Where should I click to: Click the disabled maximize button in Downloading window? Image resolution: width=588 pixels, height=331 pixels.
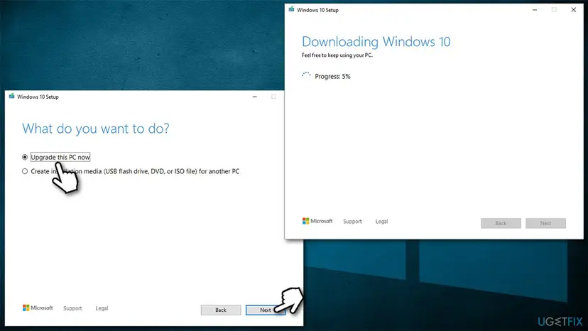pyautogui.click(x=554, y=10)
